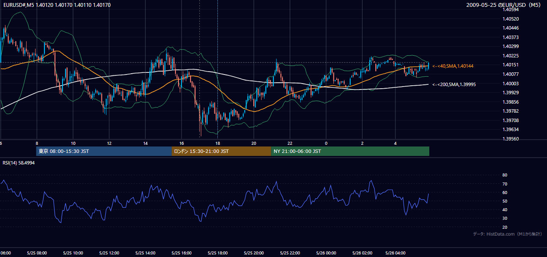
Task: Click bottom time label 5/25 16:00
Action: [x=181, y=253]
